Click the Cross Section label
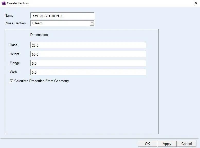Screen dimensions: 200x148 tap(15, 23)
